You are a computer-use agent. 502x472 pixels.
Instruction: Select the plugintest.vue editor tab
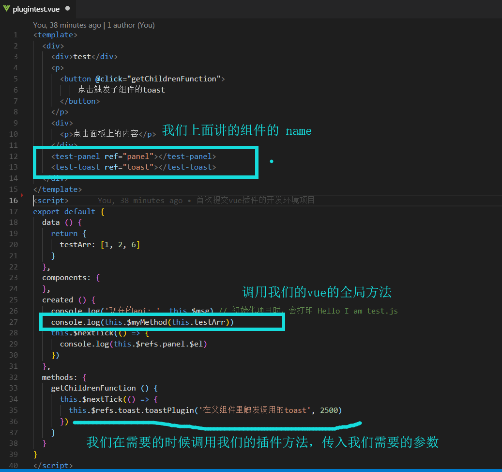point(35,8)
